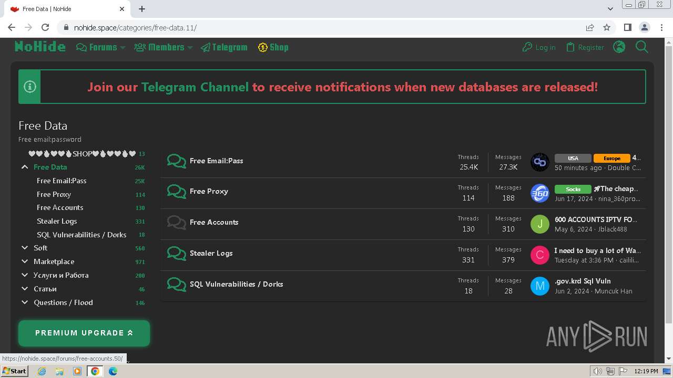The width and height of the screenshot is (673, 378).
Task: Click the Log in link
Action: (x=539, y=47)
